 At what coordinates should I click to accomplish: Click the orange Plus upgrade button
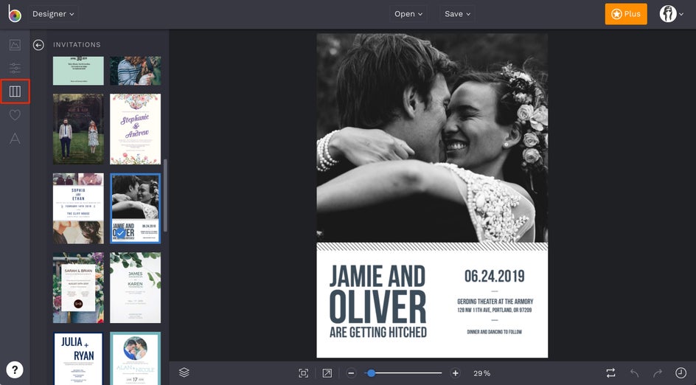pos(626,14)
